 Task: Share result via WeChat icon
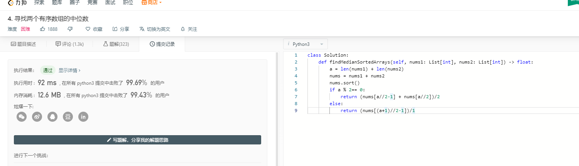pyautogui.click(x=22, y=117)
